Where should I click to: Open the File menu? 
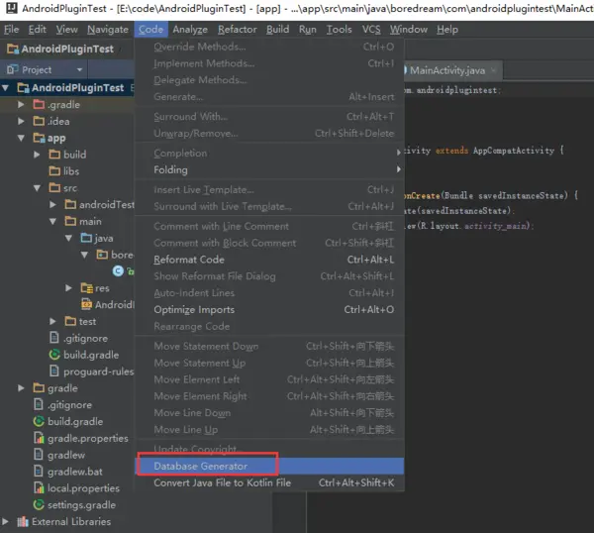point(11,29)
